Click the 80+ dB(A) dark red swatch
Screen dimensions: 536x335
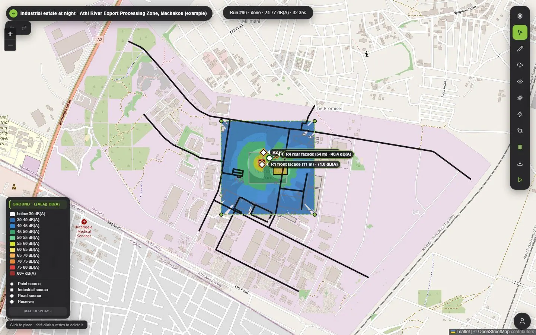(x=12, y=274)
